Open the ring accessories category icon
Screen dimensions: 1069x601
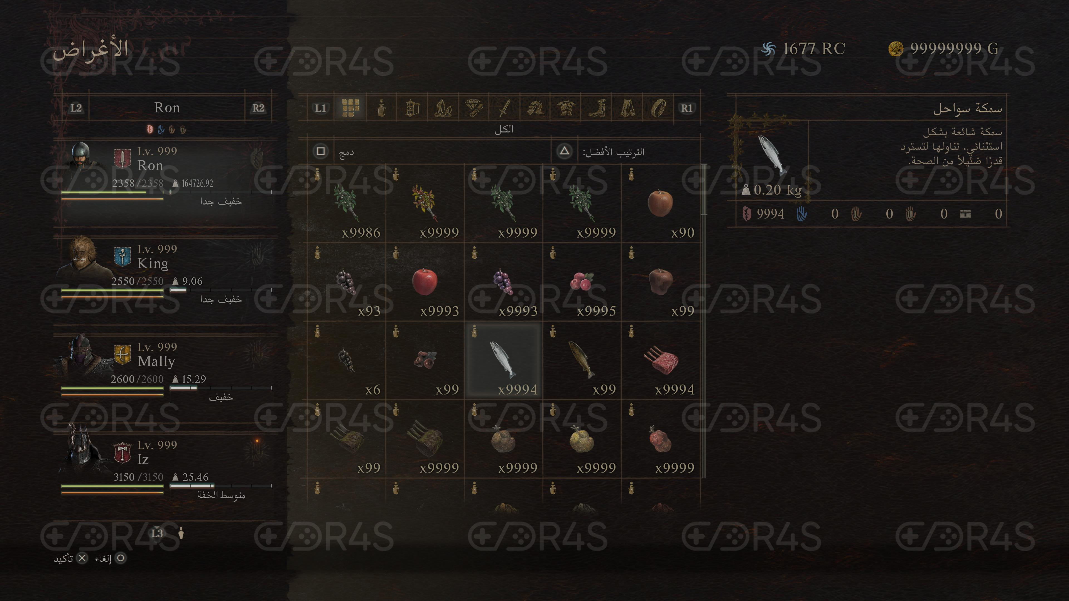tap(658, 108)
